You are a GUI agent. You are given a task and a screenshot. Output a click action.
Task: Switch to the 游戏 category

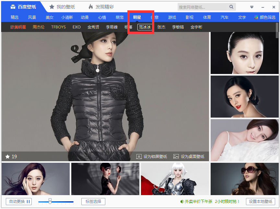click(x=172, y=17)
